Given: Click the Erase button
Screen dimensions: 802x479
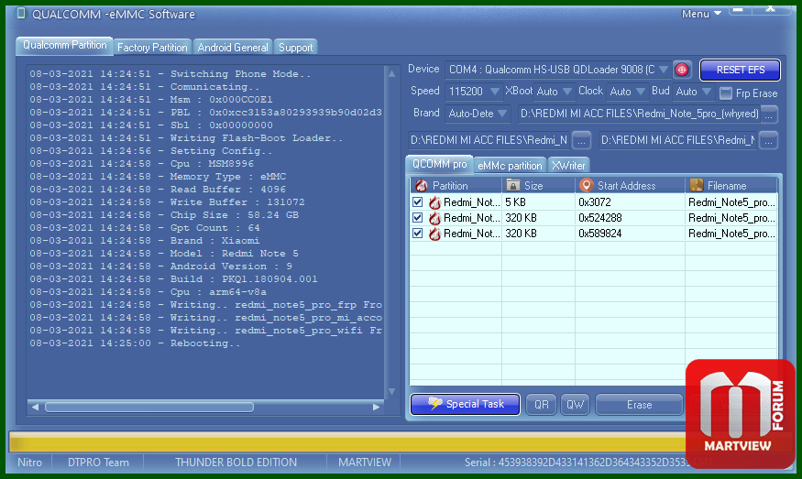Looking at the screenshot, I should click(640, 405).
